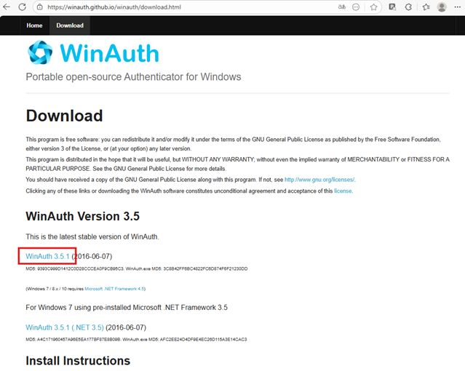Open the browser Settings and more menu
Viewport: 465px width, 371px height.
tap(458, 7)
